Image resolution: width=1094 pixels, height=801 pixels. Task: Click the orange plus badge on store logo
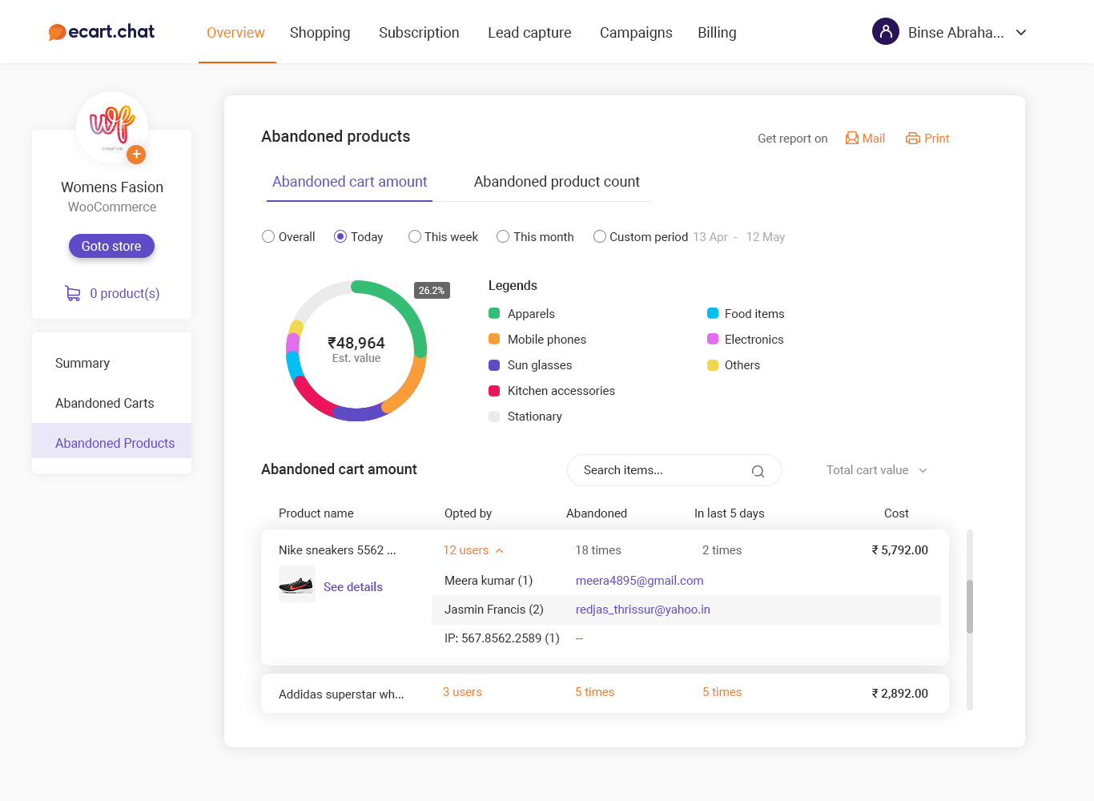point(136,154)
